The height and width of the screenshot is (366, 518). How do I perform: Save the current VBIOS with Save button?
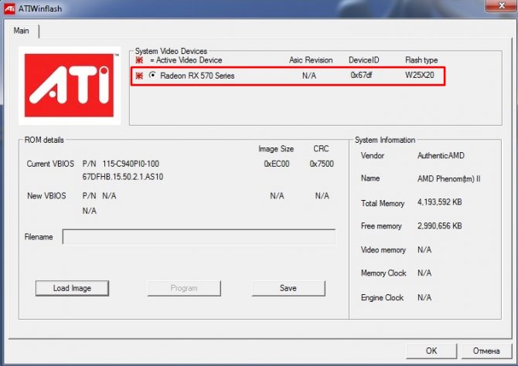288,288
